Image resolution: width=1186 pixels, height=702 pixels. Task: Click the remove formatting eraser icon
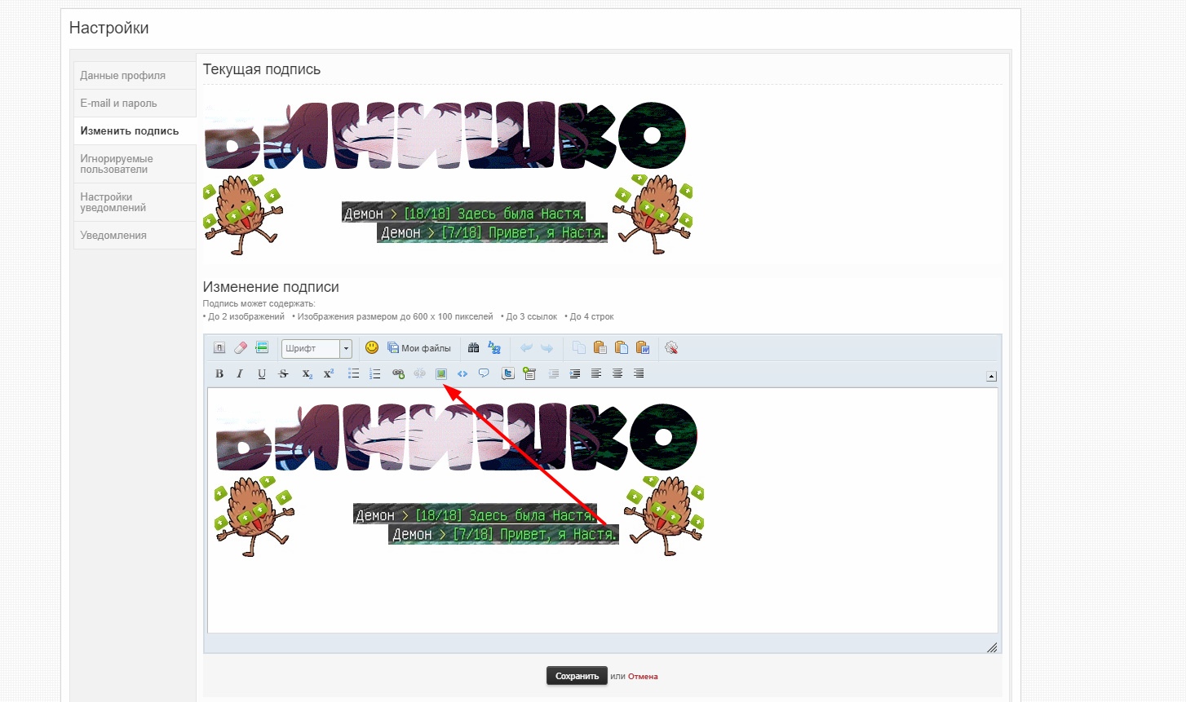point(241,348)
